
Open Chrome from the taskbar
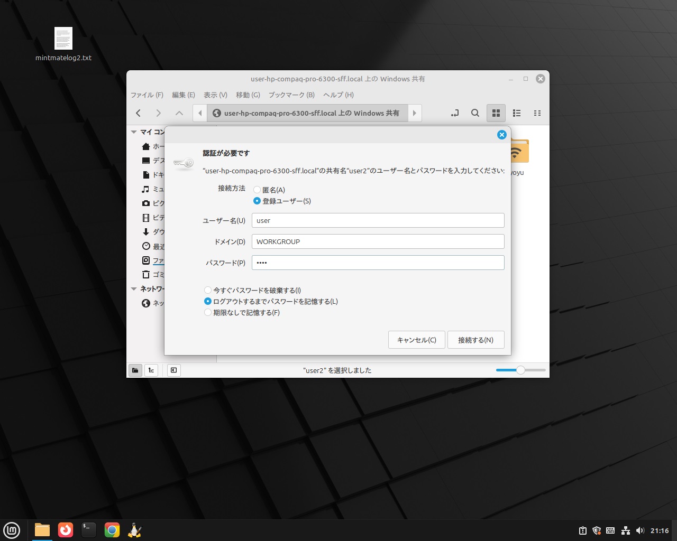(112, 530)
